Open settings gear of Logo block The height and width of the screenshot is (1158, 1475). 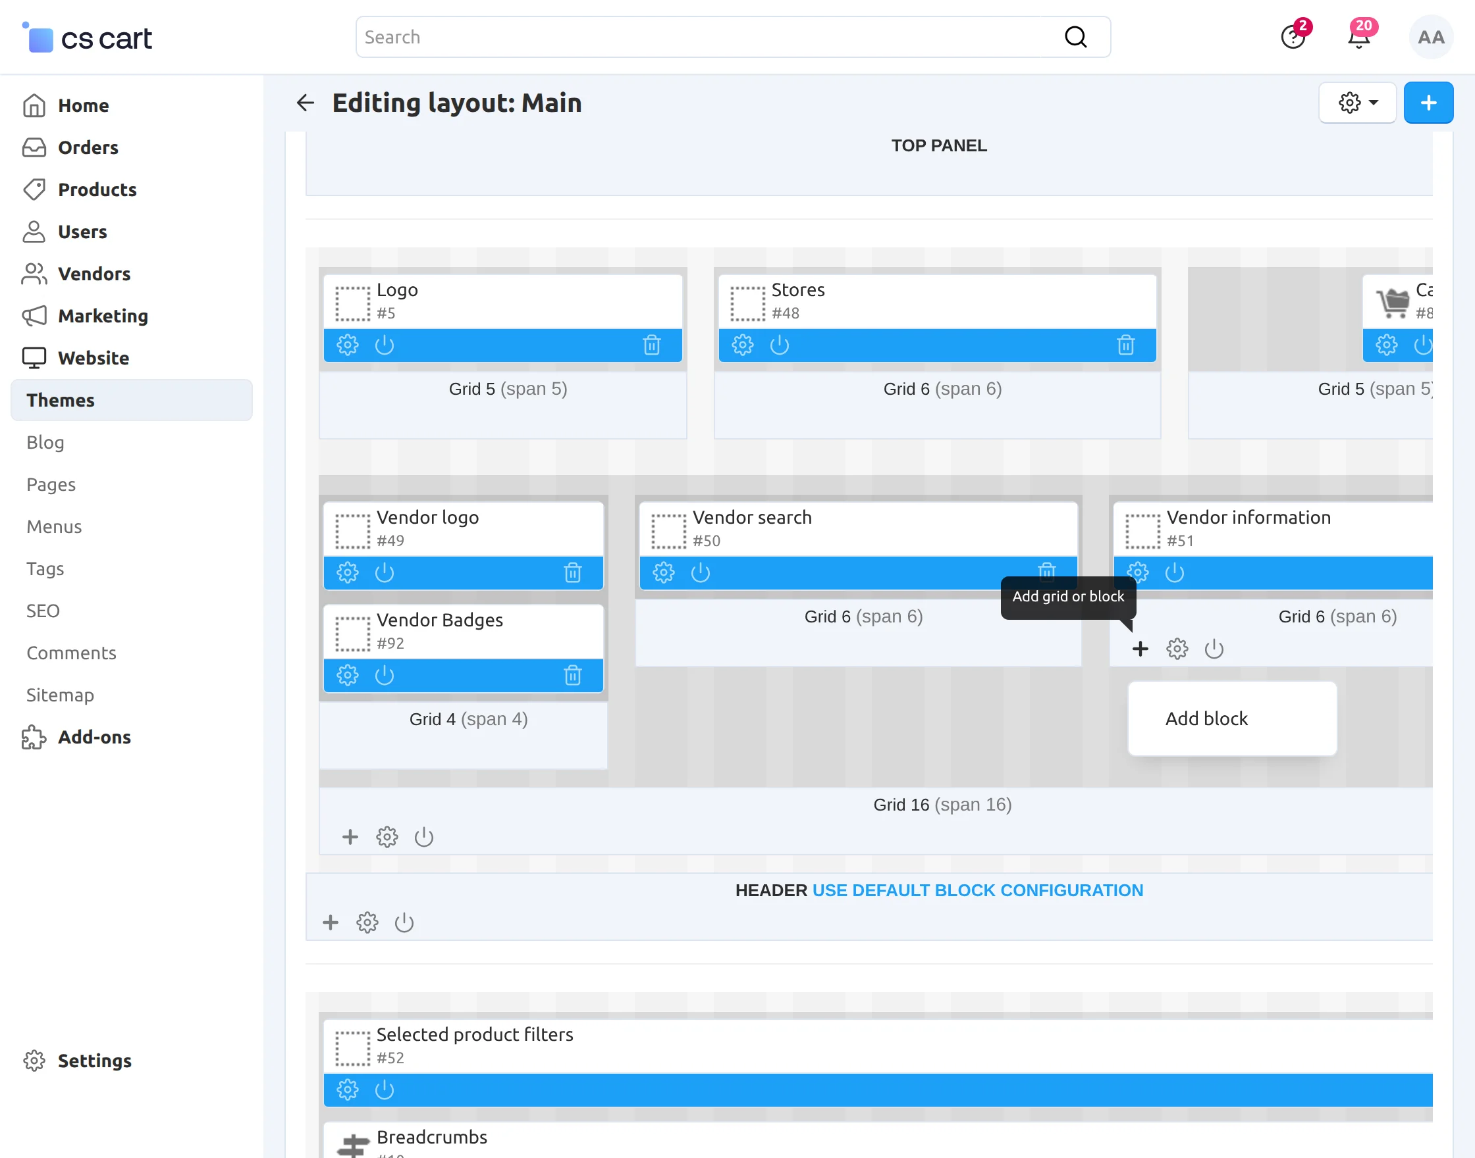[x=348, y=345]
